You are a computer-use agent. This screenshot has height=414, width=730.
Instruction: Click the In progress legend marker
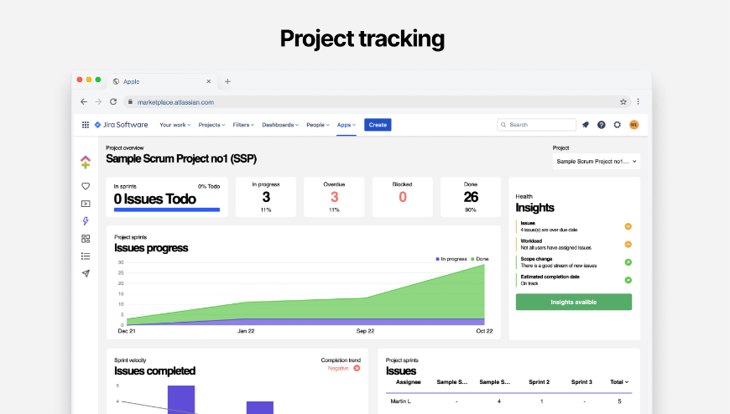[x=438, y=259]
